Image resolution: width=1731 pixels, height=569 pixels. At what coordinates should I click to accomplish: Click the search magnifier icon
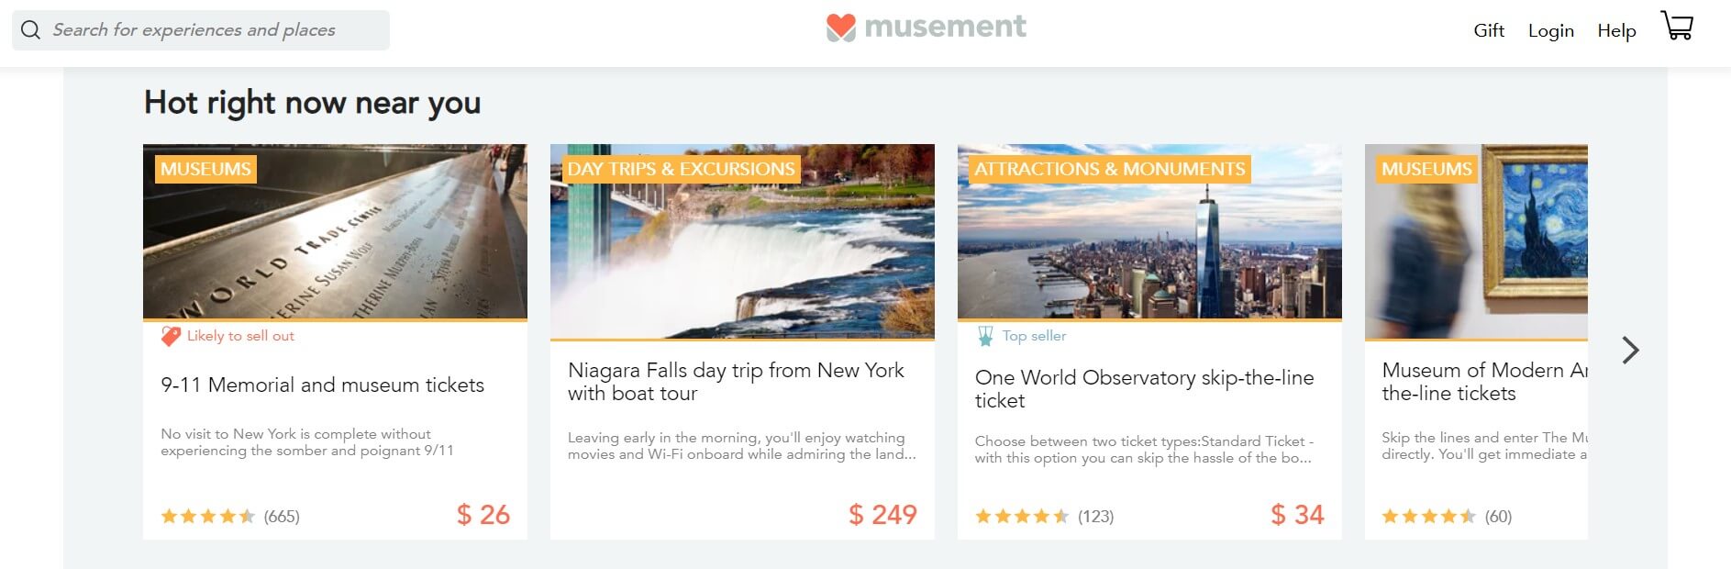click(30, 30)
